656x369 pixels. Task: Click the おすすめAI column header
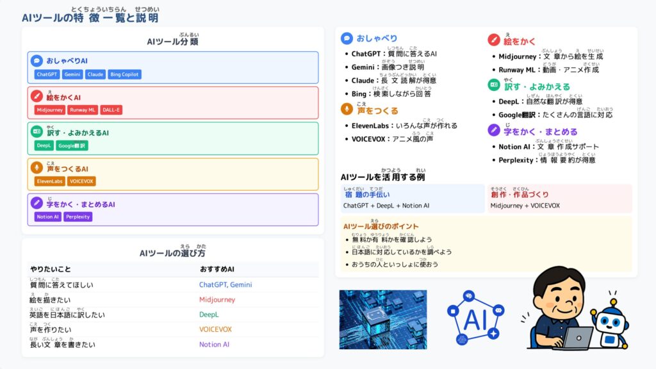(217, 269)
